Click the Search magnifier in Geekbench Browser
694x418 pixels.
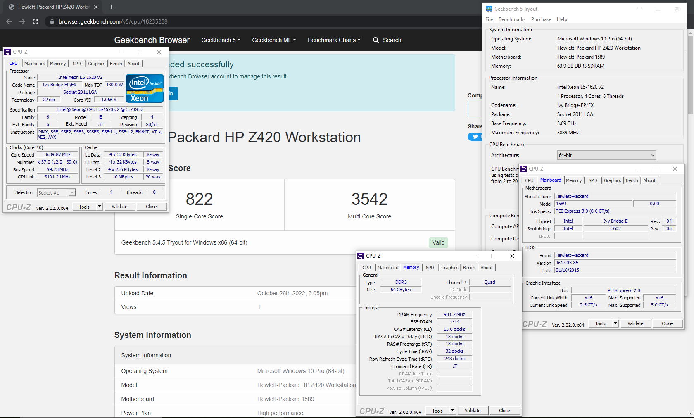376,40
